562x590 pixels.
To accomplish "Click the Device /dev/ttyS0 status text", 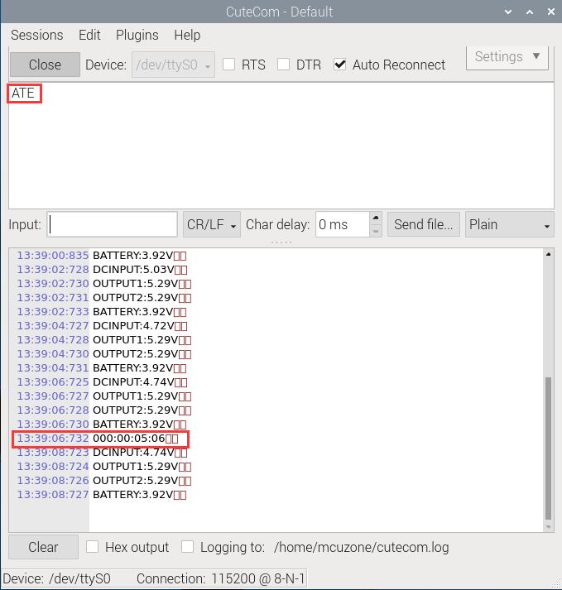I will [56, 578].
